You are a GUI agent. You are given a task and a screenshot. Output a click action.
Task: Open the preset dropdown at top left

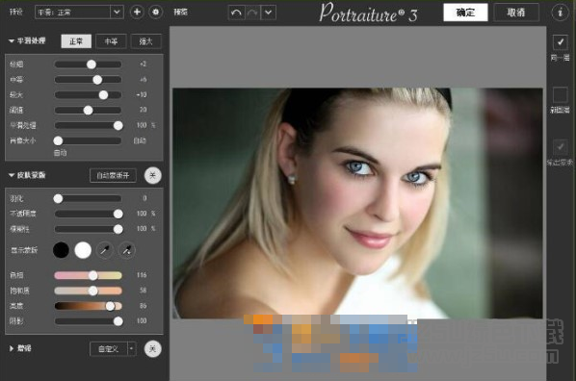[x=79, y=13]
